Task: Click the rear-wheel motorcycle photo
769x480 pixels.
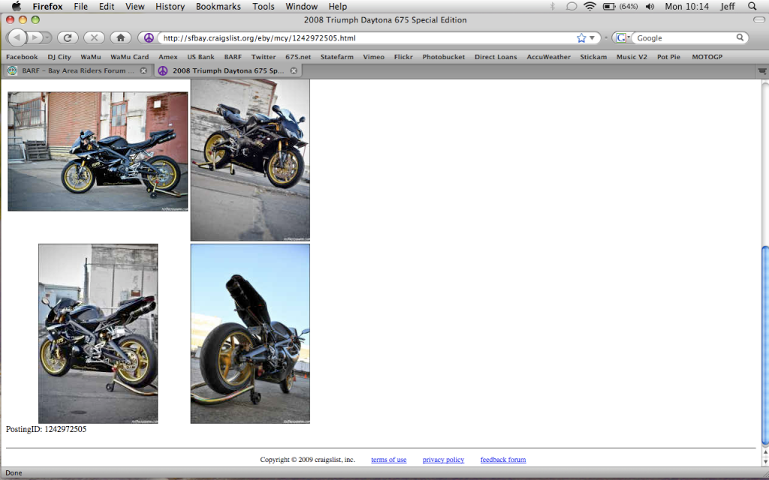Action: point(250,333)
